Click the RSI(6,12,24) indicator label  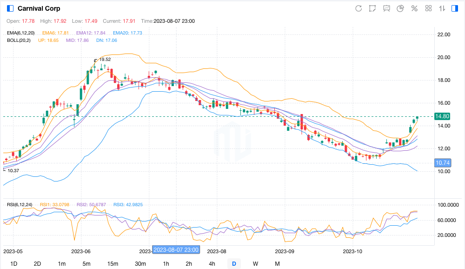pyautogui.click(x=20, y=205)
